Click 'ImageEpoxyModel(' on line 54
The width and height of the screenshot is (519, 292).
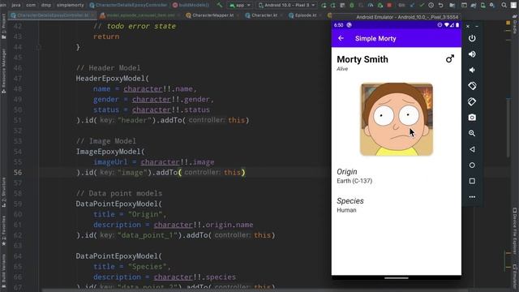coord(110,152)
